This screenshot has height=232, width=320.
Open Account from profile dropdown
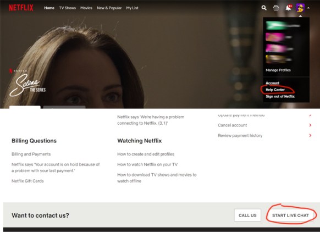pos(273,83)
